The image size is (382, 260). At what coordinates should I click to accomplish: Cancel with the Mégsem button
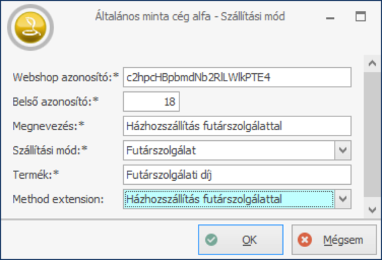click(334, 240)
